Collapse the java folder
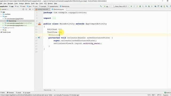The image size is (171, 96). coord(1,17)
